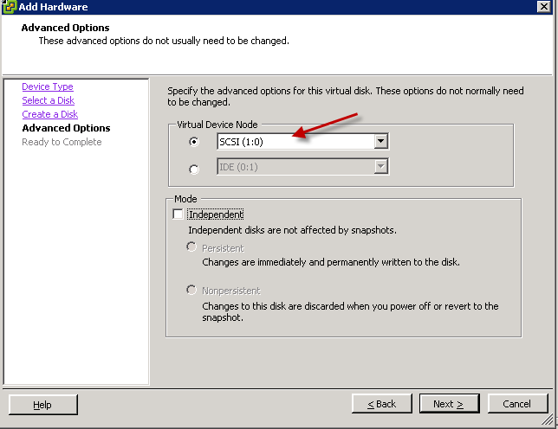Screen dimensions: 558x429
Task: Click the Virtual Device Node group label
Action: (x=217, y=125)
